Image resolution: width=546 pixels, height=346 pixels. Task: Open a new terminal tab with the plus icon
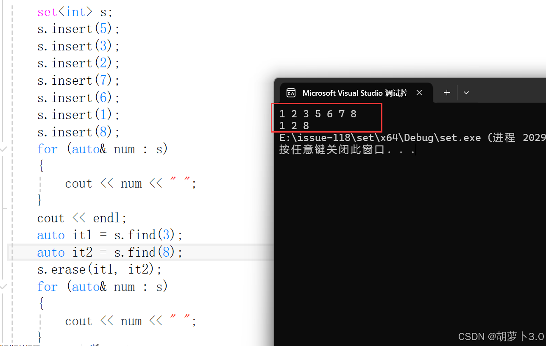point(447,92)
